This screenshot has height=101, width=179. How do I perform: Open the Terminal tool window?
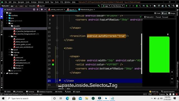click(30, 92)
